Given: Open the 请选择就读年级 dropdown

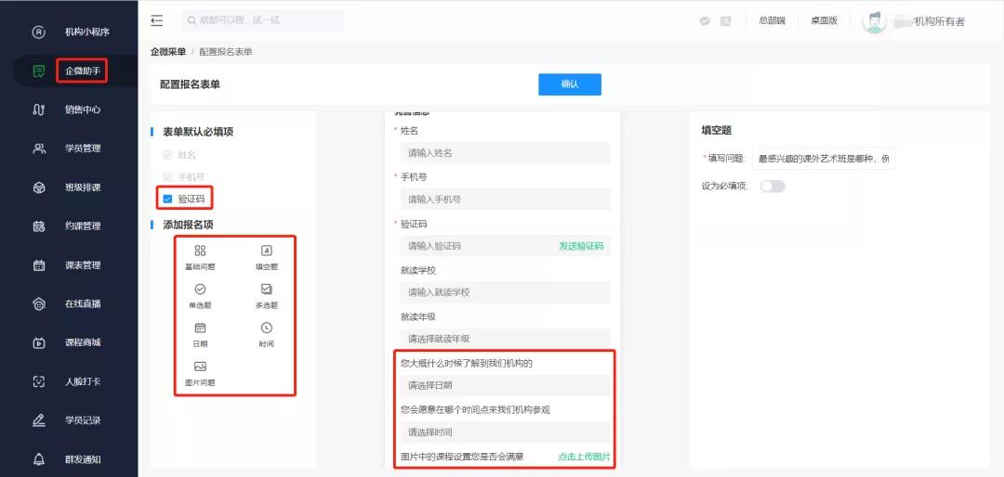Looking at the screenshot, I should tap(505, 339).
